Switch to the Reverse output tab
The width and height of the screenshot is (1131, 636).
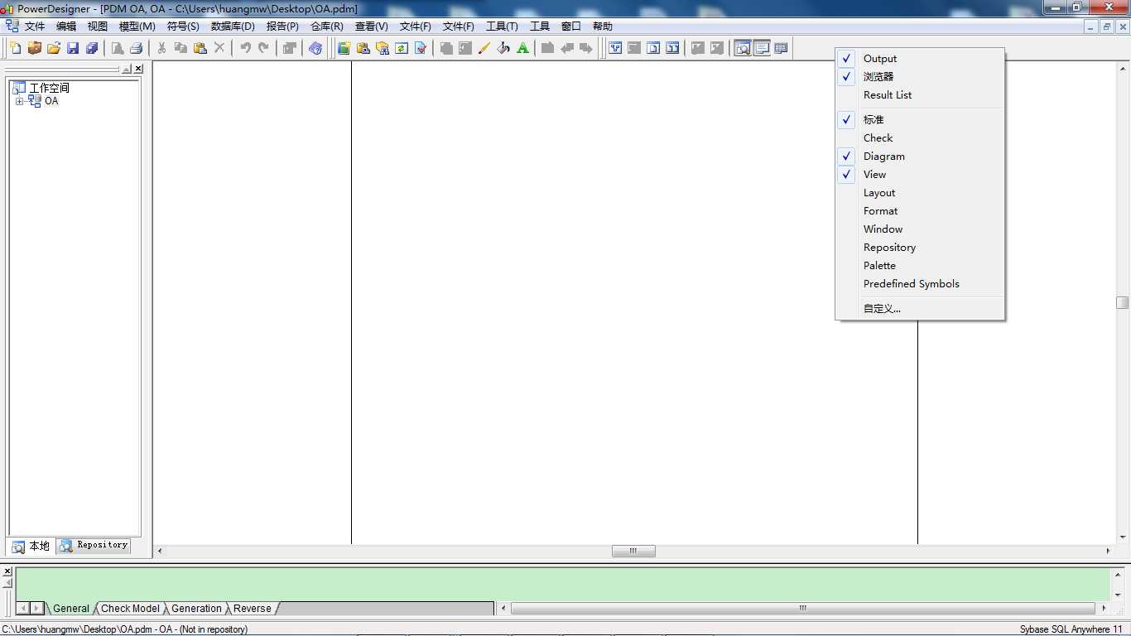click(x=253, y=609)
